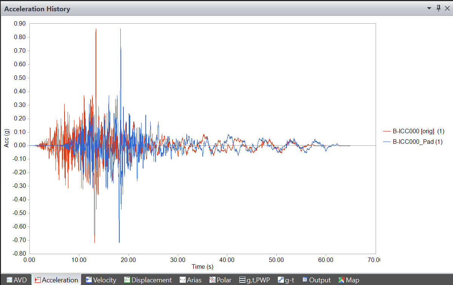453x285 pixels.
Task: Close the Acceleration History panel
Action: click(448, 8)
